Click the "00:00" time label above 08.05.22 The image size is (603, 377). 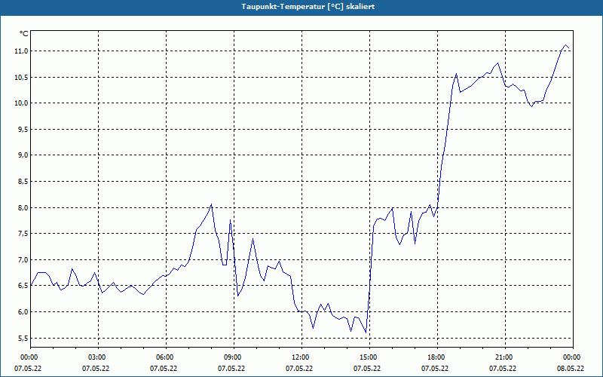point(572,357)
